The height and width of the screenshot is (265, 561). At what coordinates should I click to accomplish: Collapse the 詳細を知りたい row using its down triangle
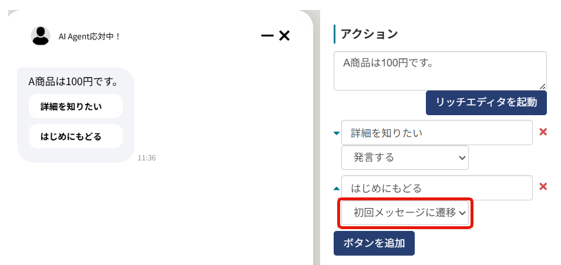337,133
